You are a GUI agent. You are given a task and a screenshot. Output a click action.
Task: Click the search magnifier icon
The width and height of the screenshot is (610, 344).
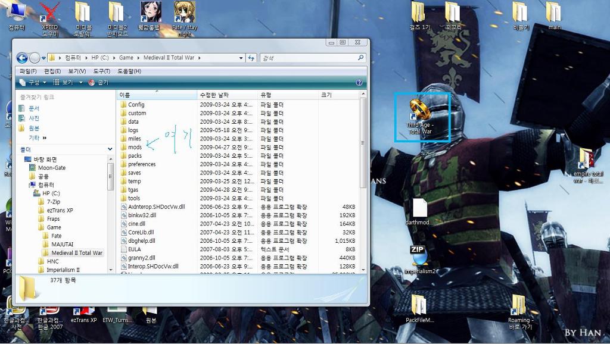(x=360, y=58)
